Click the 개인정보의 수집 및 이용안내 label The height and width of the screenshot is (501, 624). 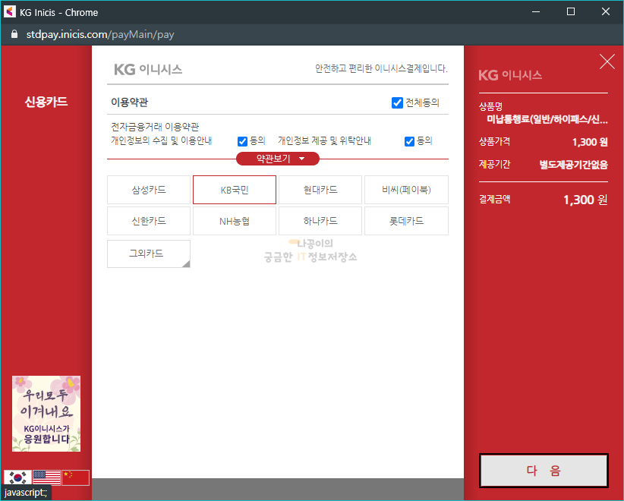pos(161,140)
